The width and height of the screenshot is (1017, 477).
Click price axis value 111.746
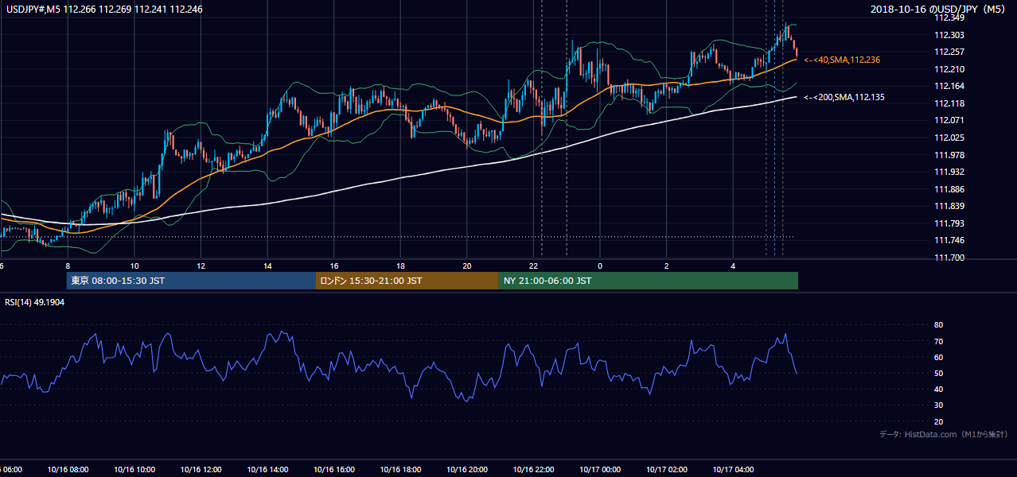pos(949,240)
